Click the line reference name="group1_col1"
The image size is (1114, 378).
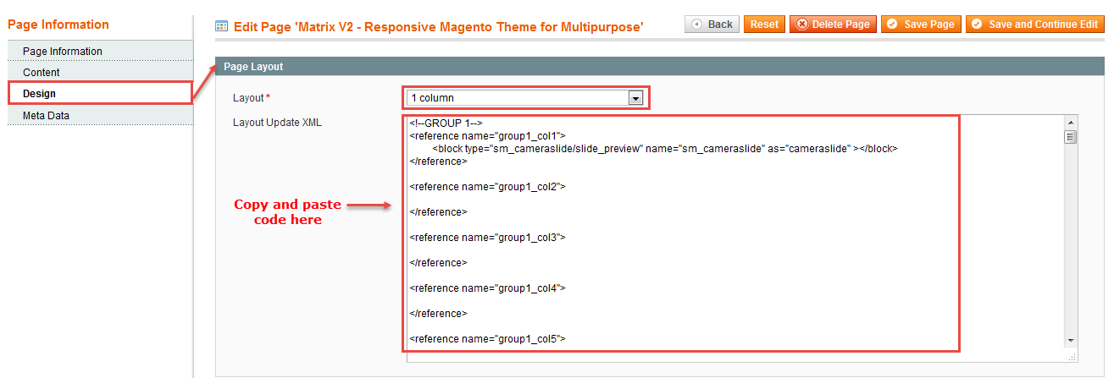[x=487, y=136]
